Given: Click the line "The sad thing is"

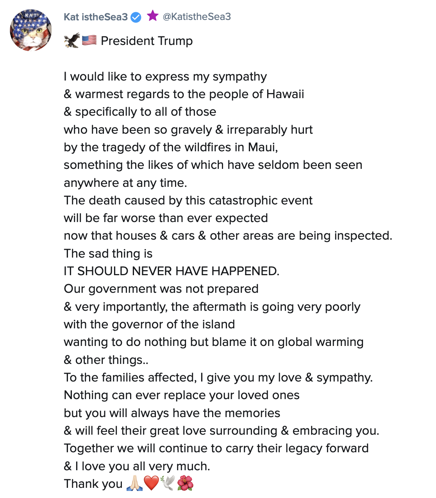Looking at the screenshot, I should (x=108, y=253).
